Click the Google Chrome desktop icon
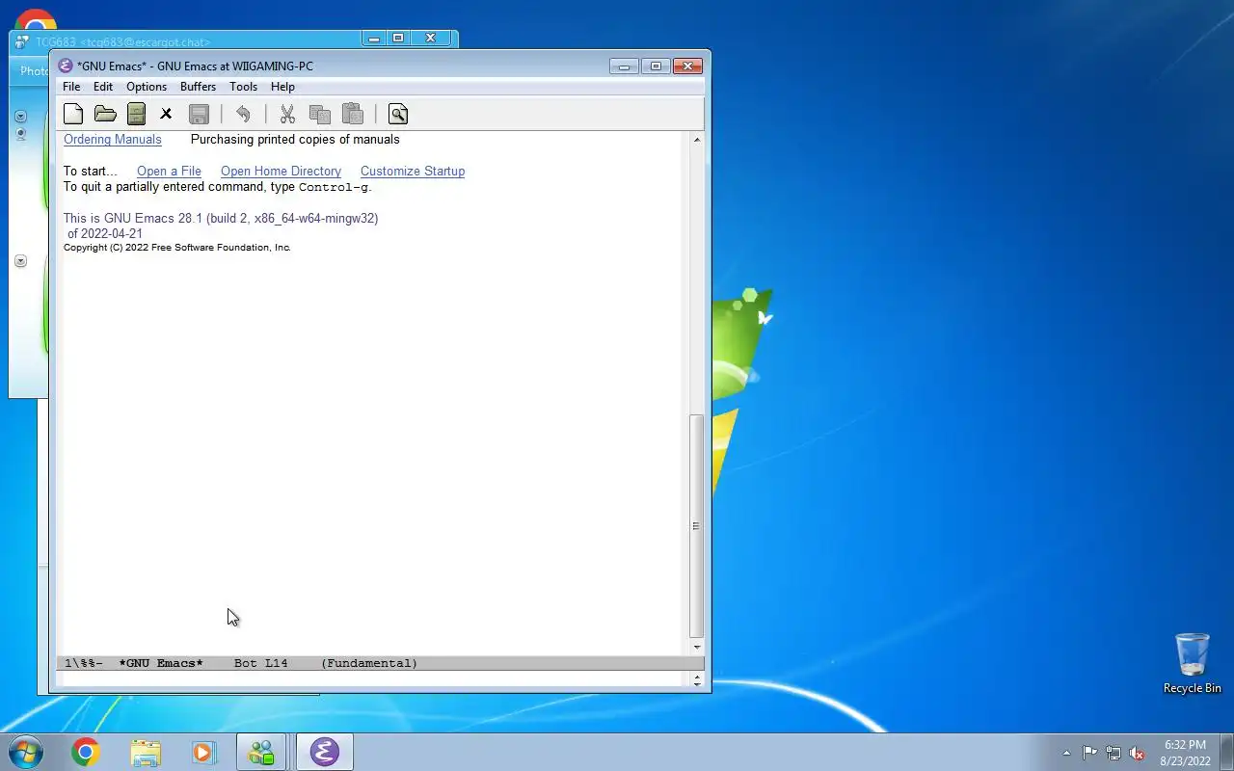 point(36,21)
